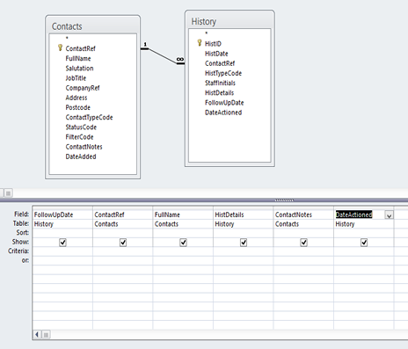Select ContactNotes in the Contacts field list
The image size is (408, 349).
click(x=84, y=147)
